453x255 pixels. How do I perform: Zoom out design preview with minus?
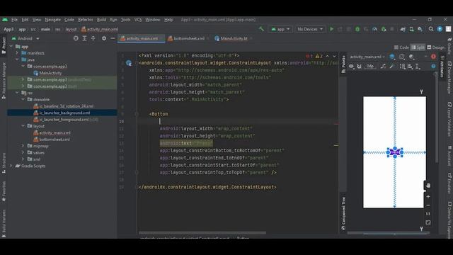(x=428, y=205)
